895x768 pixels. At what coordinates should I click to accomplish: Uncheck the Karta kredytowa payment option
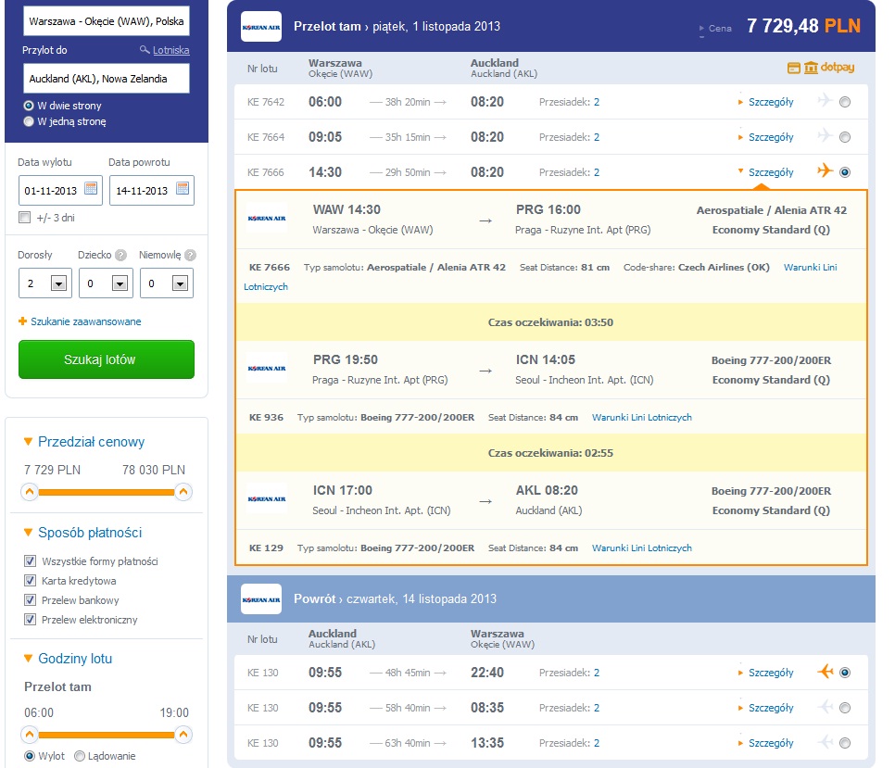pyautogui.click(x=31, y=581)
